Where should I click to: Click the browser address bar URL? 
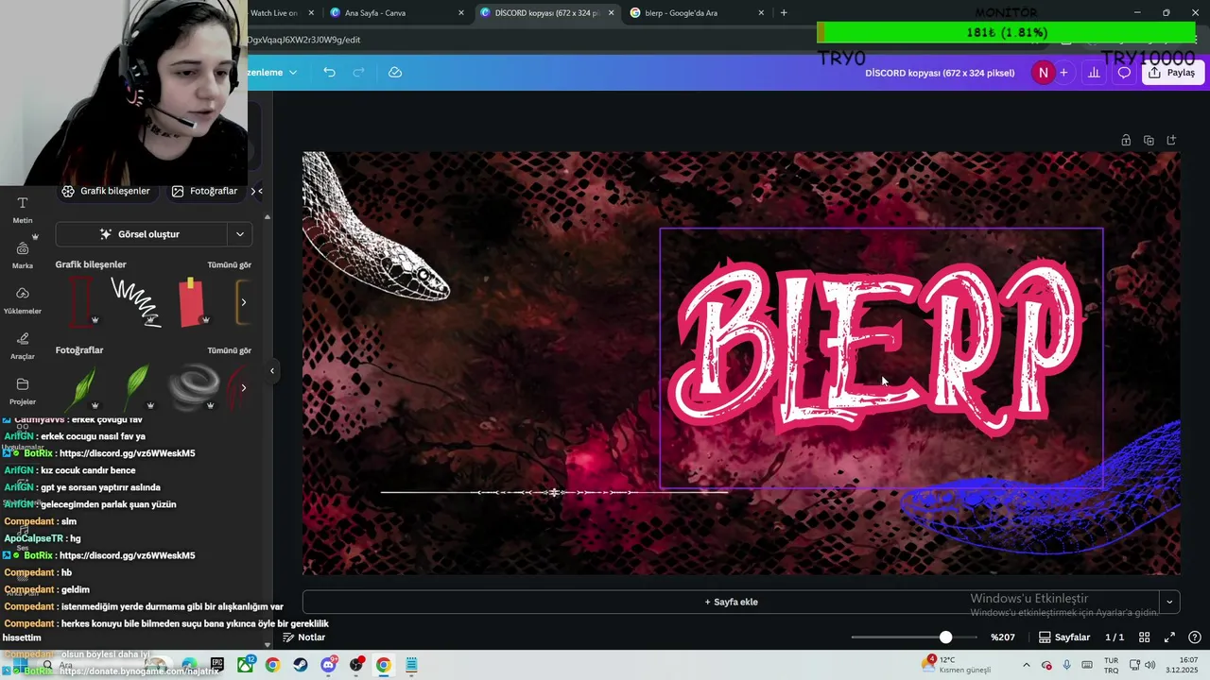[x=304, y=40]
